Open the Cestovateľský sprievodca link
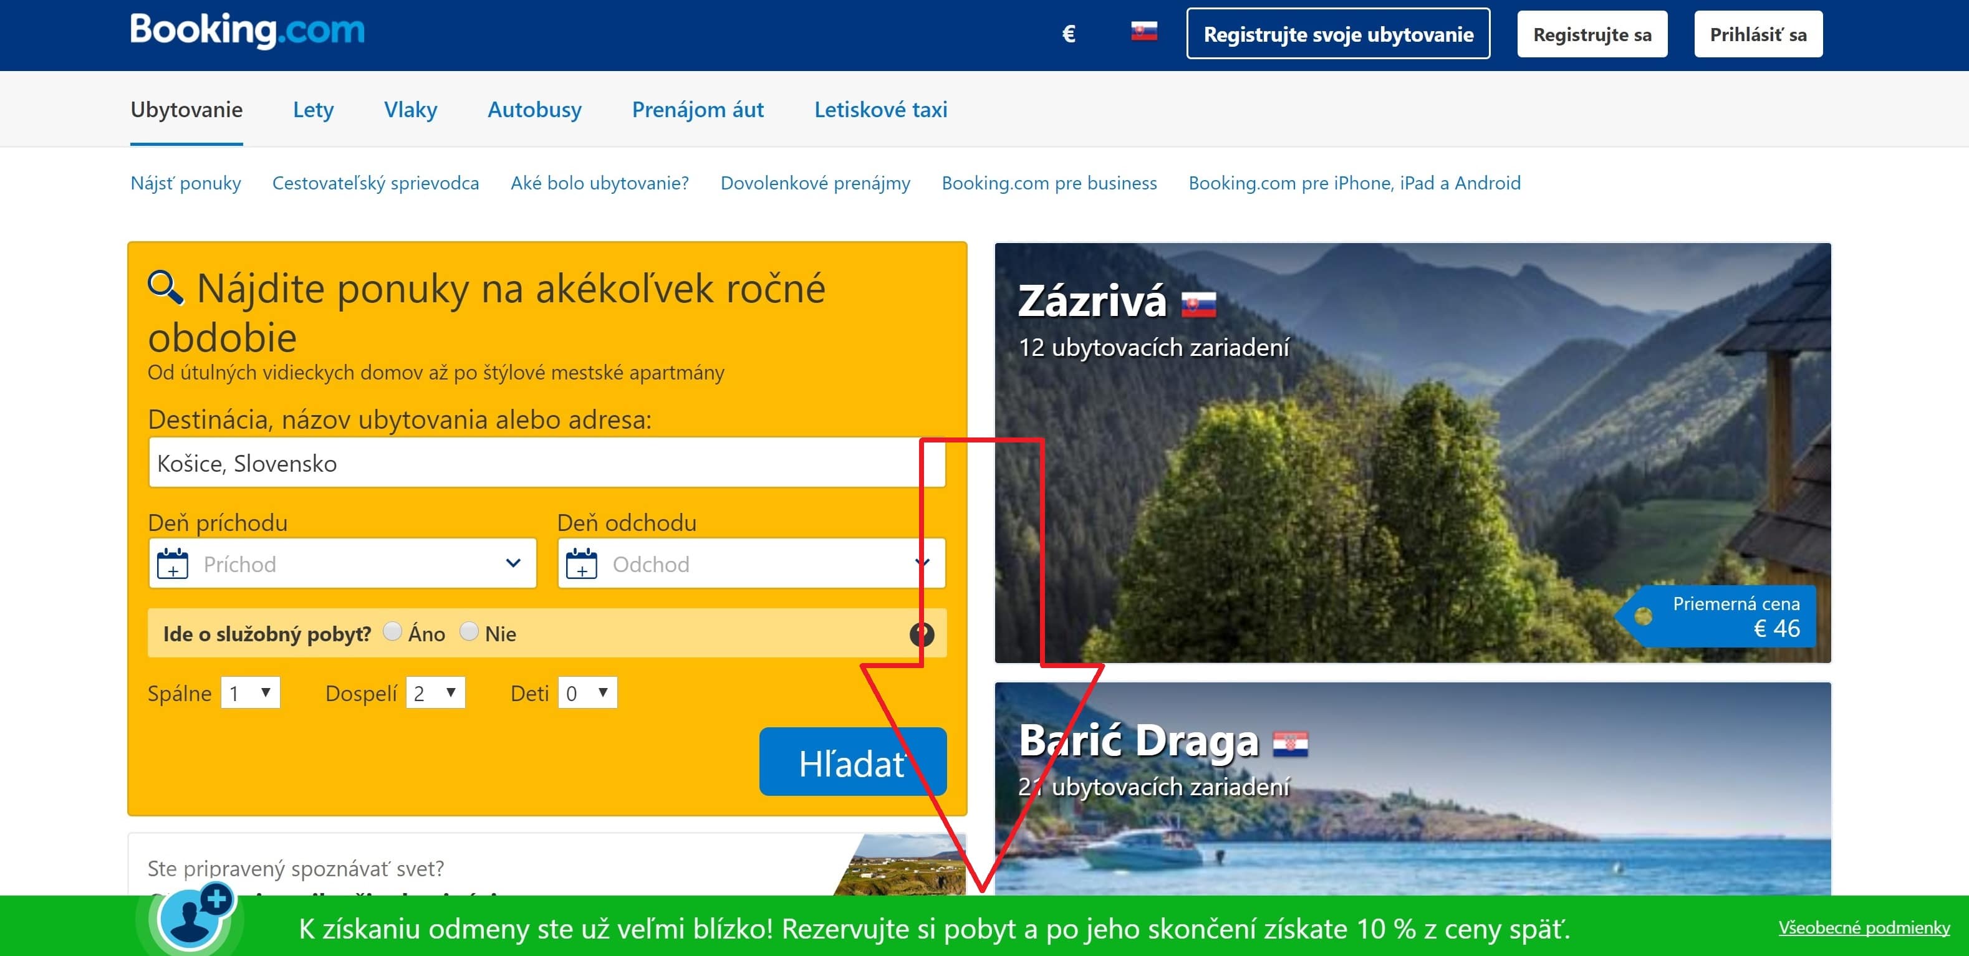1969x956 pixels. click(375, 183)
